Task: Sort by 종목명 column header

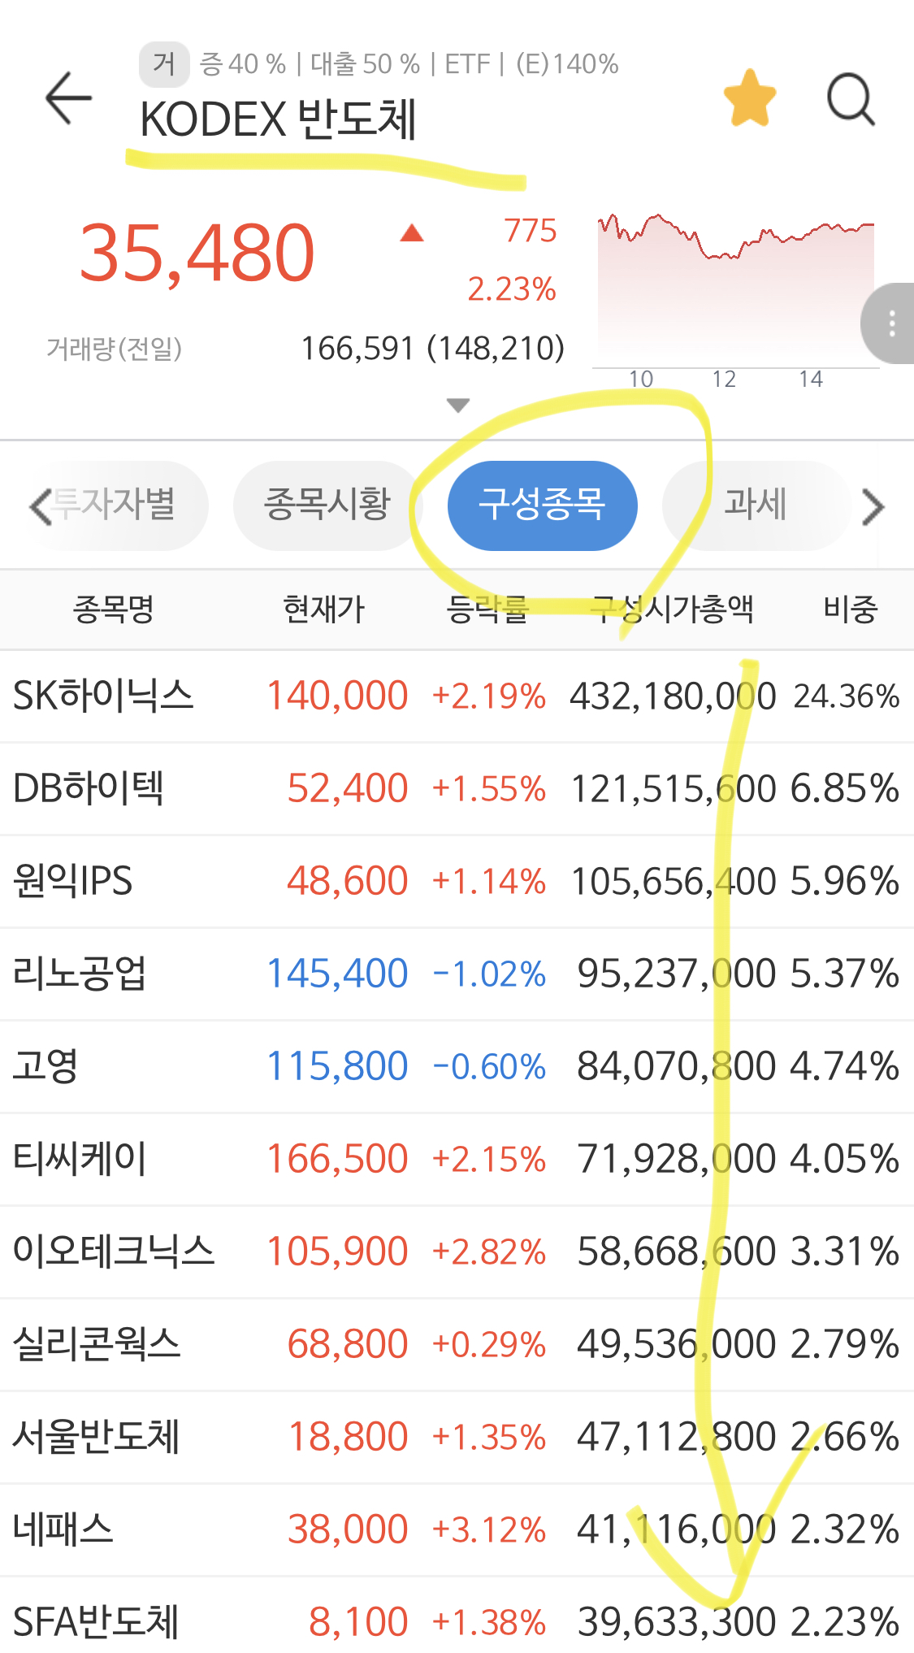Action: (114, 609)
